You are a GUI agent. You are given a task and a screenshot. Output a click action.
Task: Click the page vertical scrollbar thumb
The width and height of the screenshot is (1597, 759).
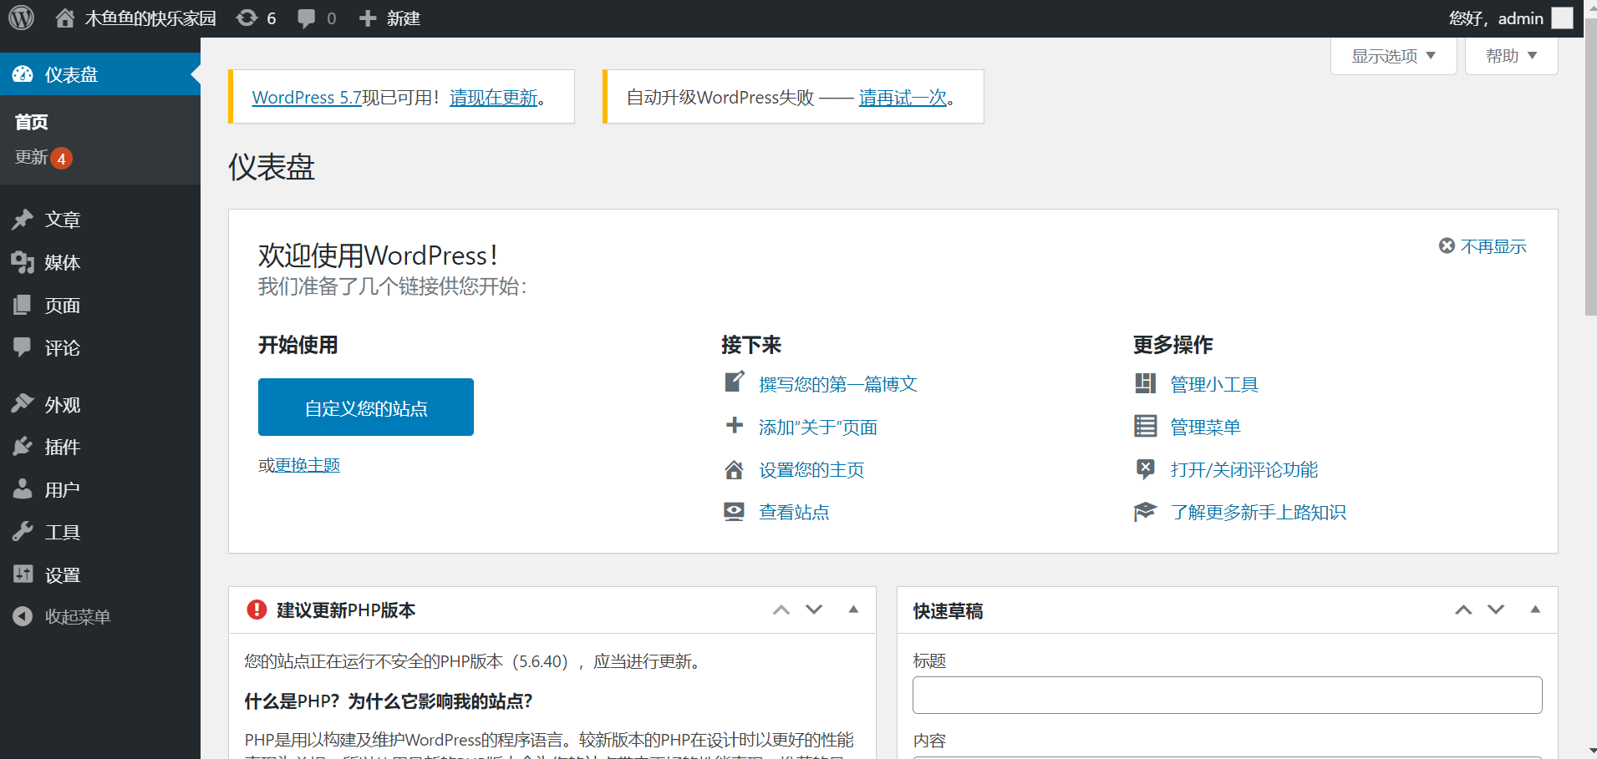point(1590,167)
